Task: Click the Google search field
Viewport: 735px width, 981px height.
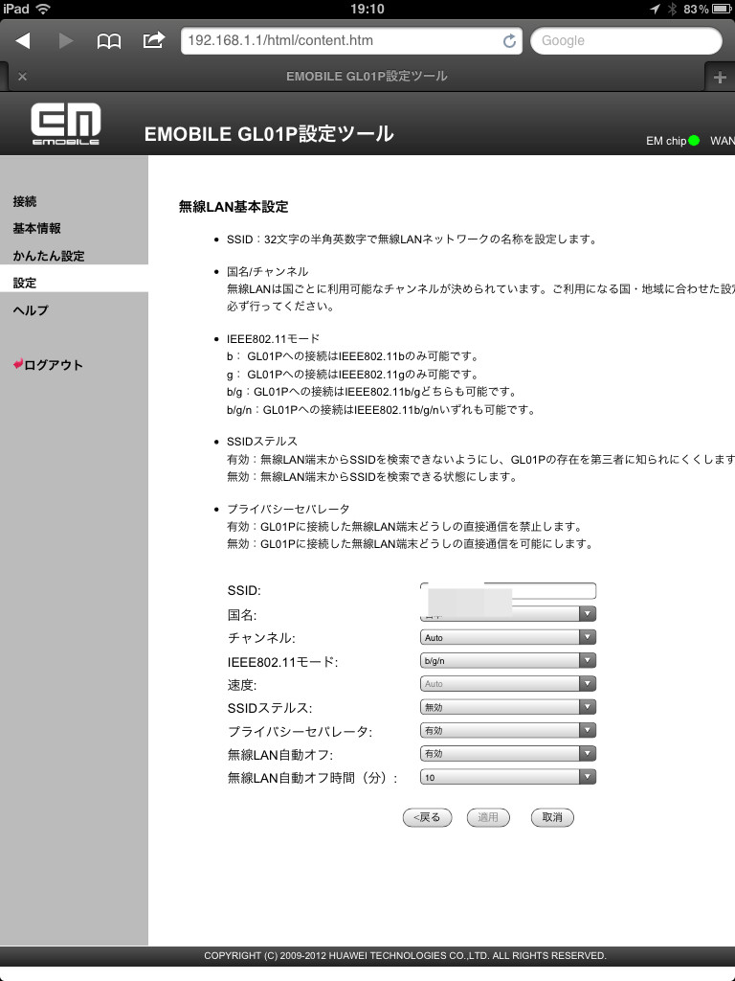Action: click(626, 40)
